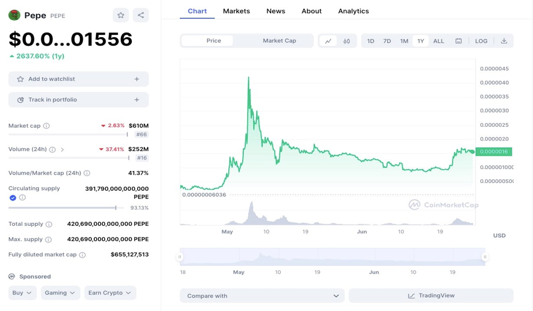This screenshot has width=533, height=311.
Task: Click the share icon near Pepe title
Action: coord(141,15)
